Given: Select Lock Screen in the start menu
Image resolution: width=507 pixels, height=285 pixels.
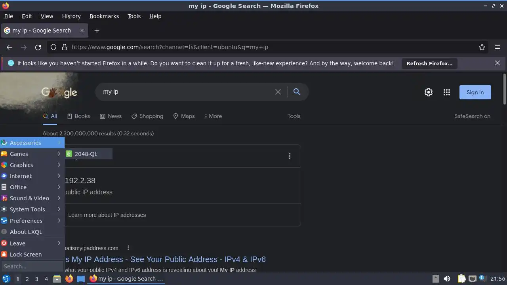Looking at the screenshot, I should point(32,255).
